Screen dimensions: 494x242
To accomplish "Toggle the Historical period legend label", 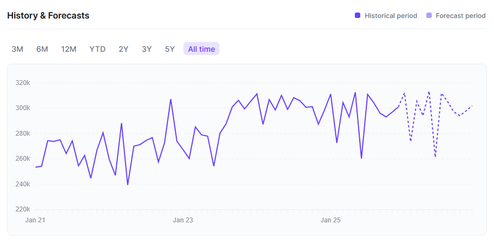I will 391,16.
